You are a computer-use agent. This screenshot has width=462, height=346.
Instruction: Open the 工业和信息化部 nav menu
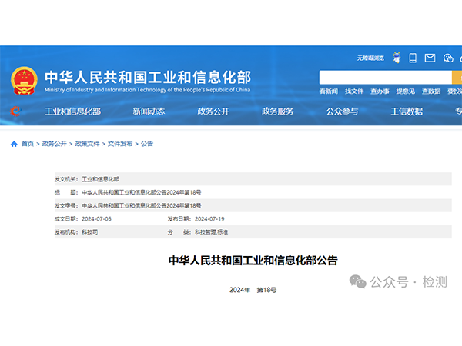click(x=73, y=111)
